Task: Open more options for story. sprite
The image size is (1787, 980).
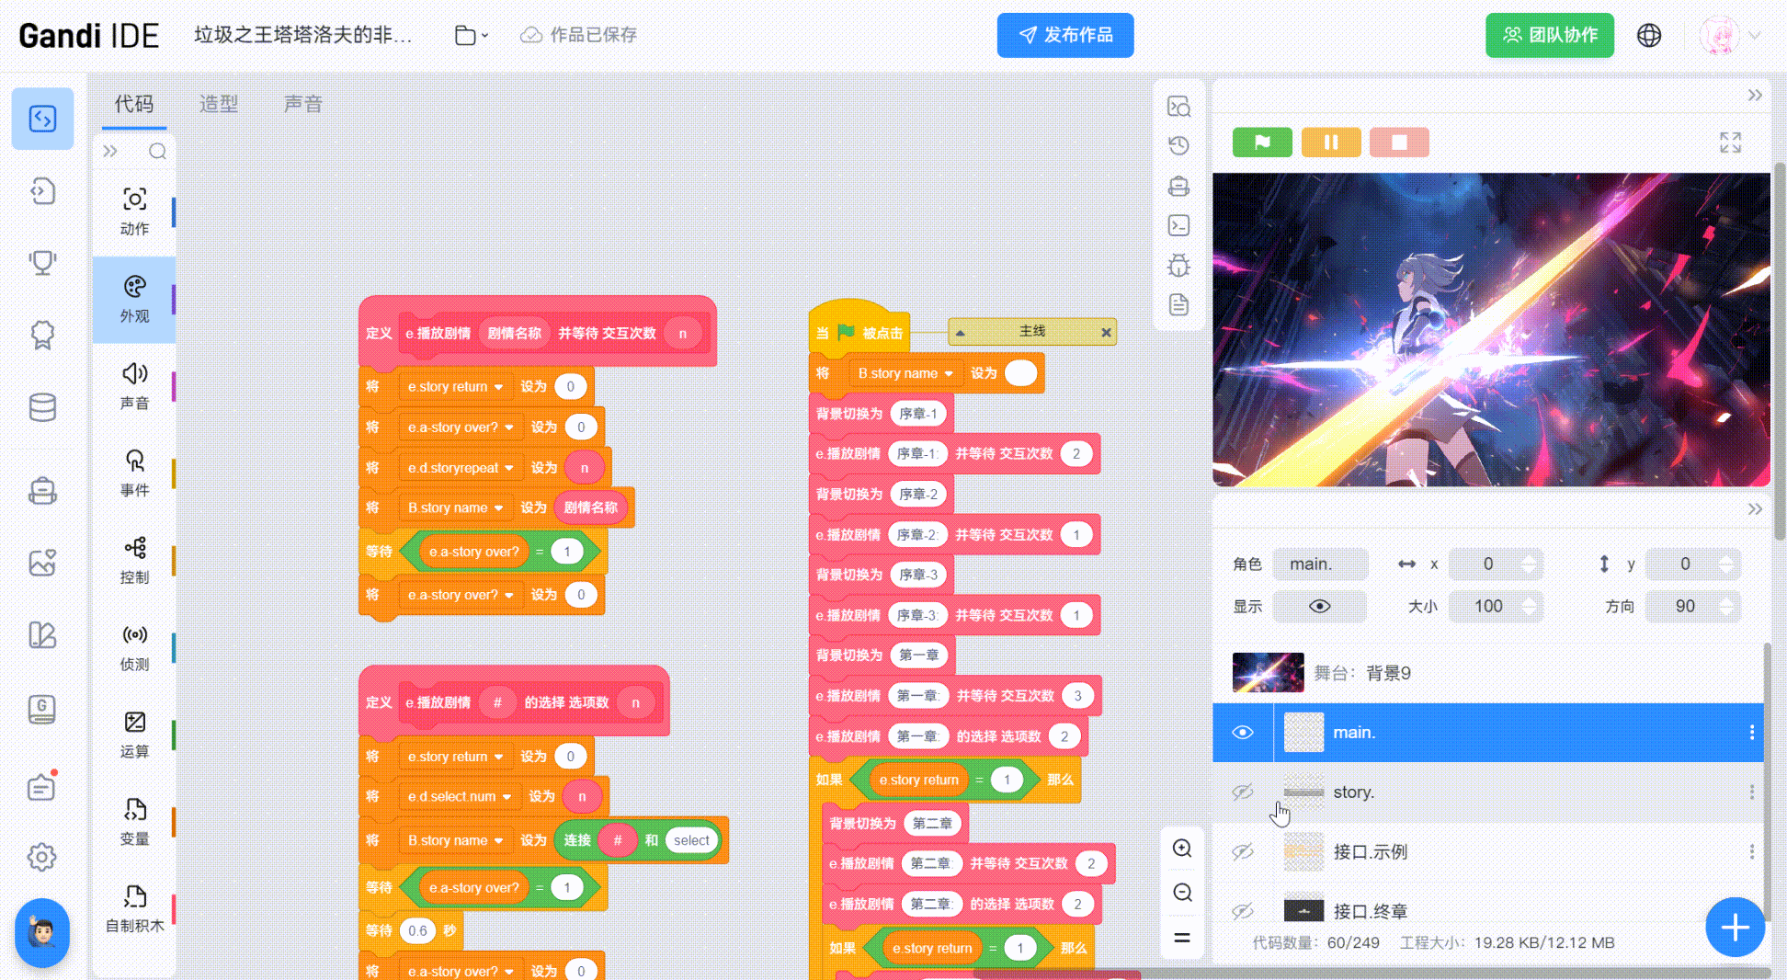Action: coord(1751,792)
